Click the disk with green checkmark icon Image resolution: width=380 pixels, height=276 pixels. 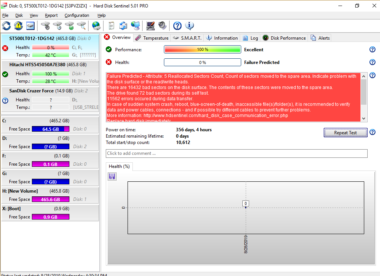point(69,26)
